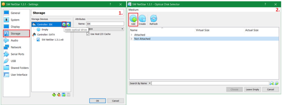Click the remove controller icon below storage tree
Image resolution: width=282 pixels, height=105 pixels.
coord(59,94)
